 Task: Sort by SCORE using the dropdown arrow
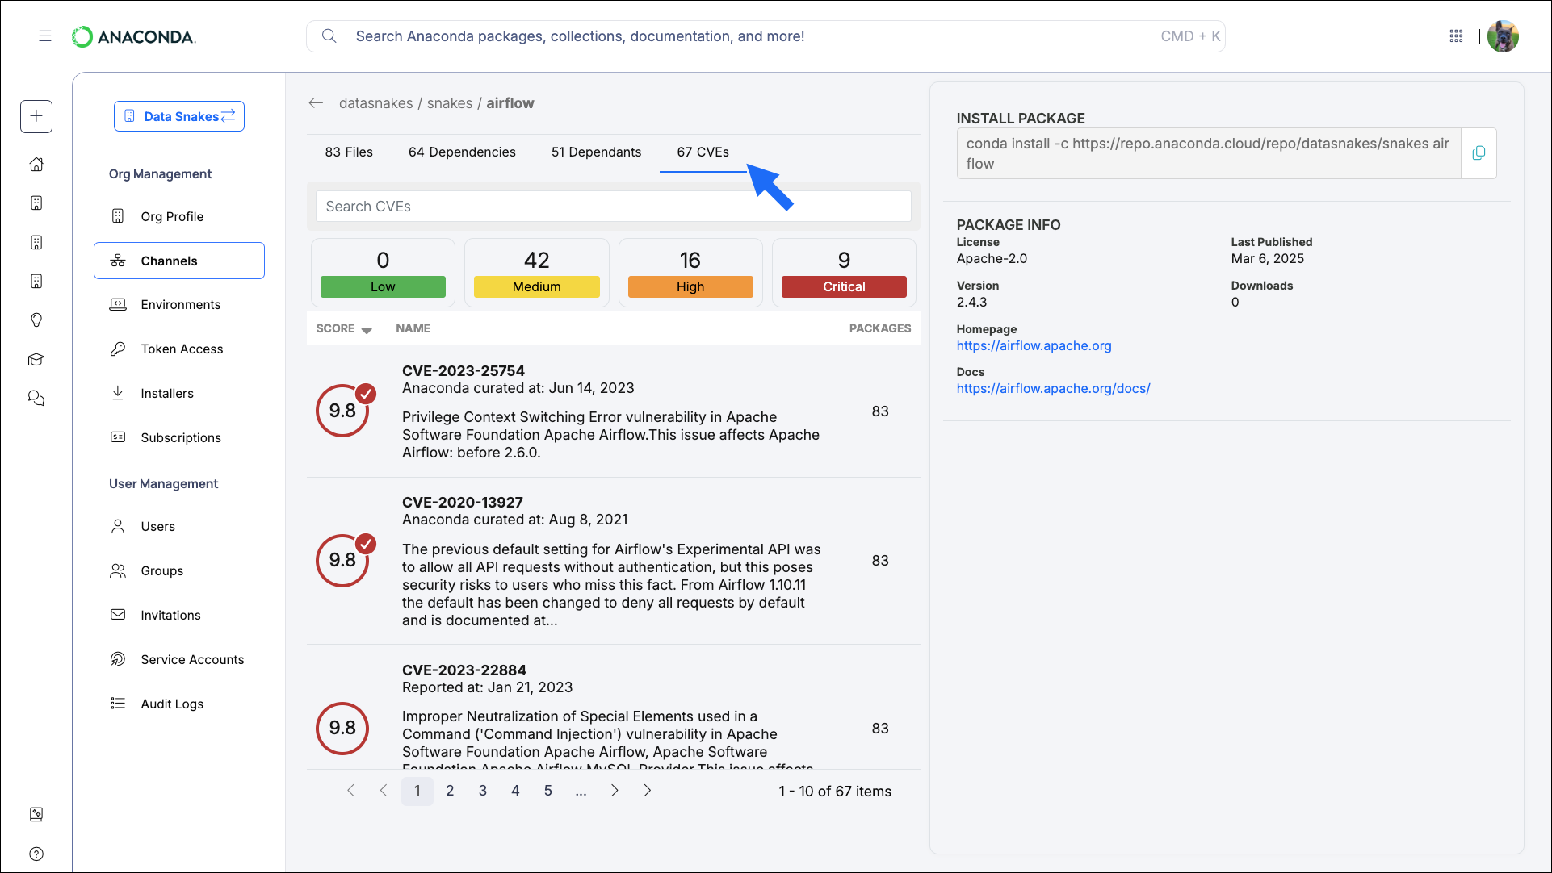click(367, 330)
